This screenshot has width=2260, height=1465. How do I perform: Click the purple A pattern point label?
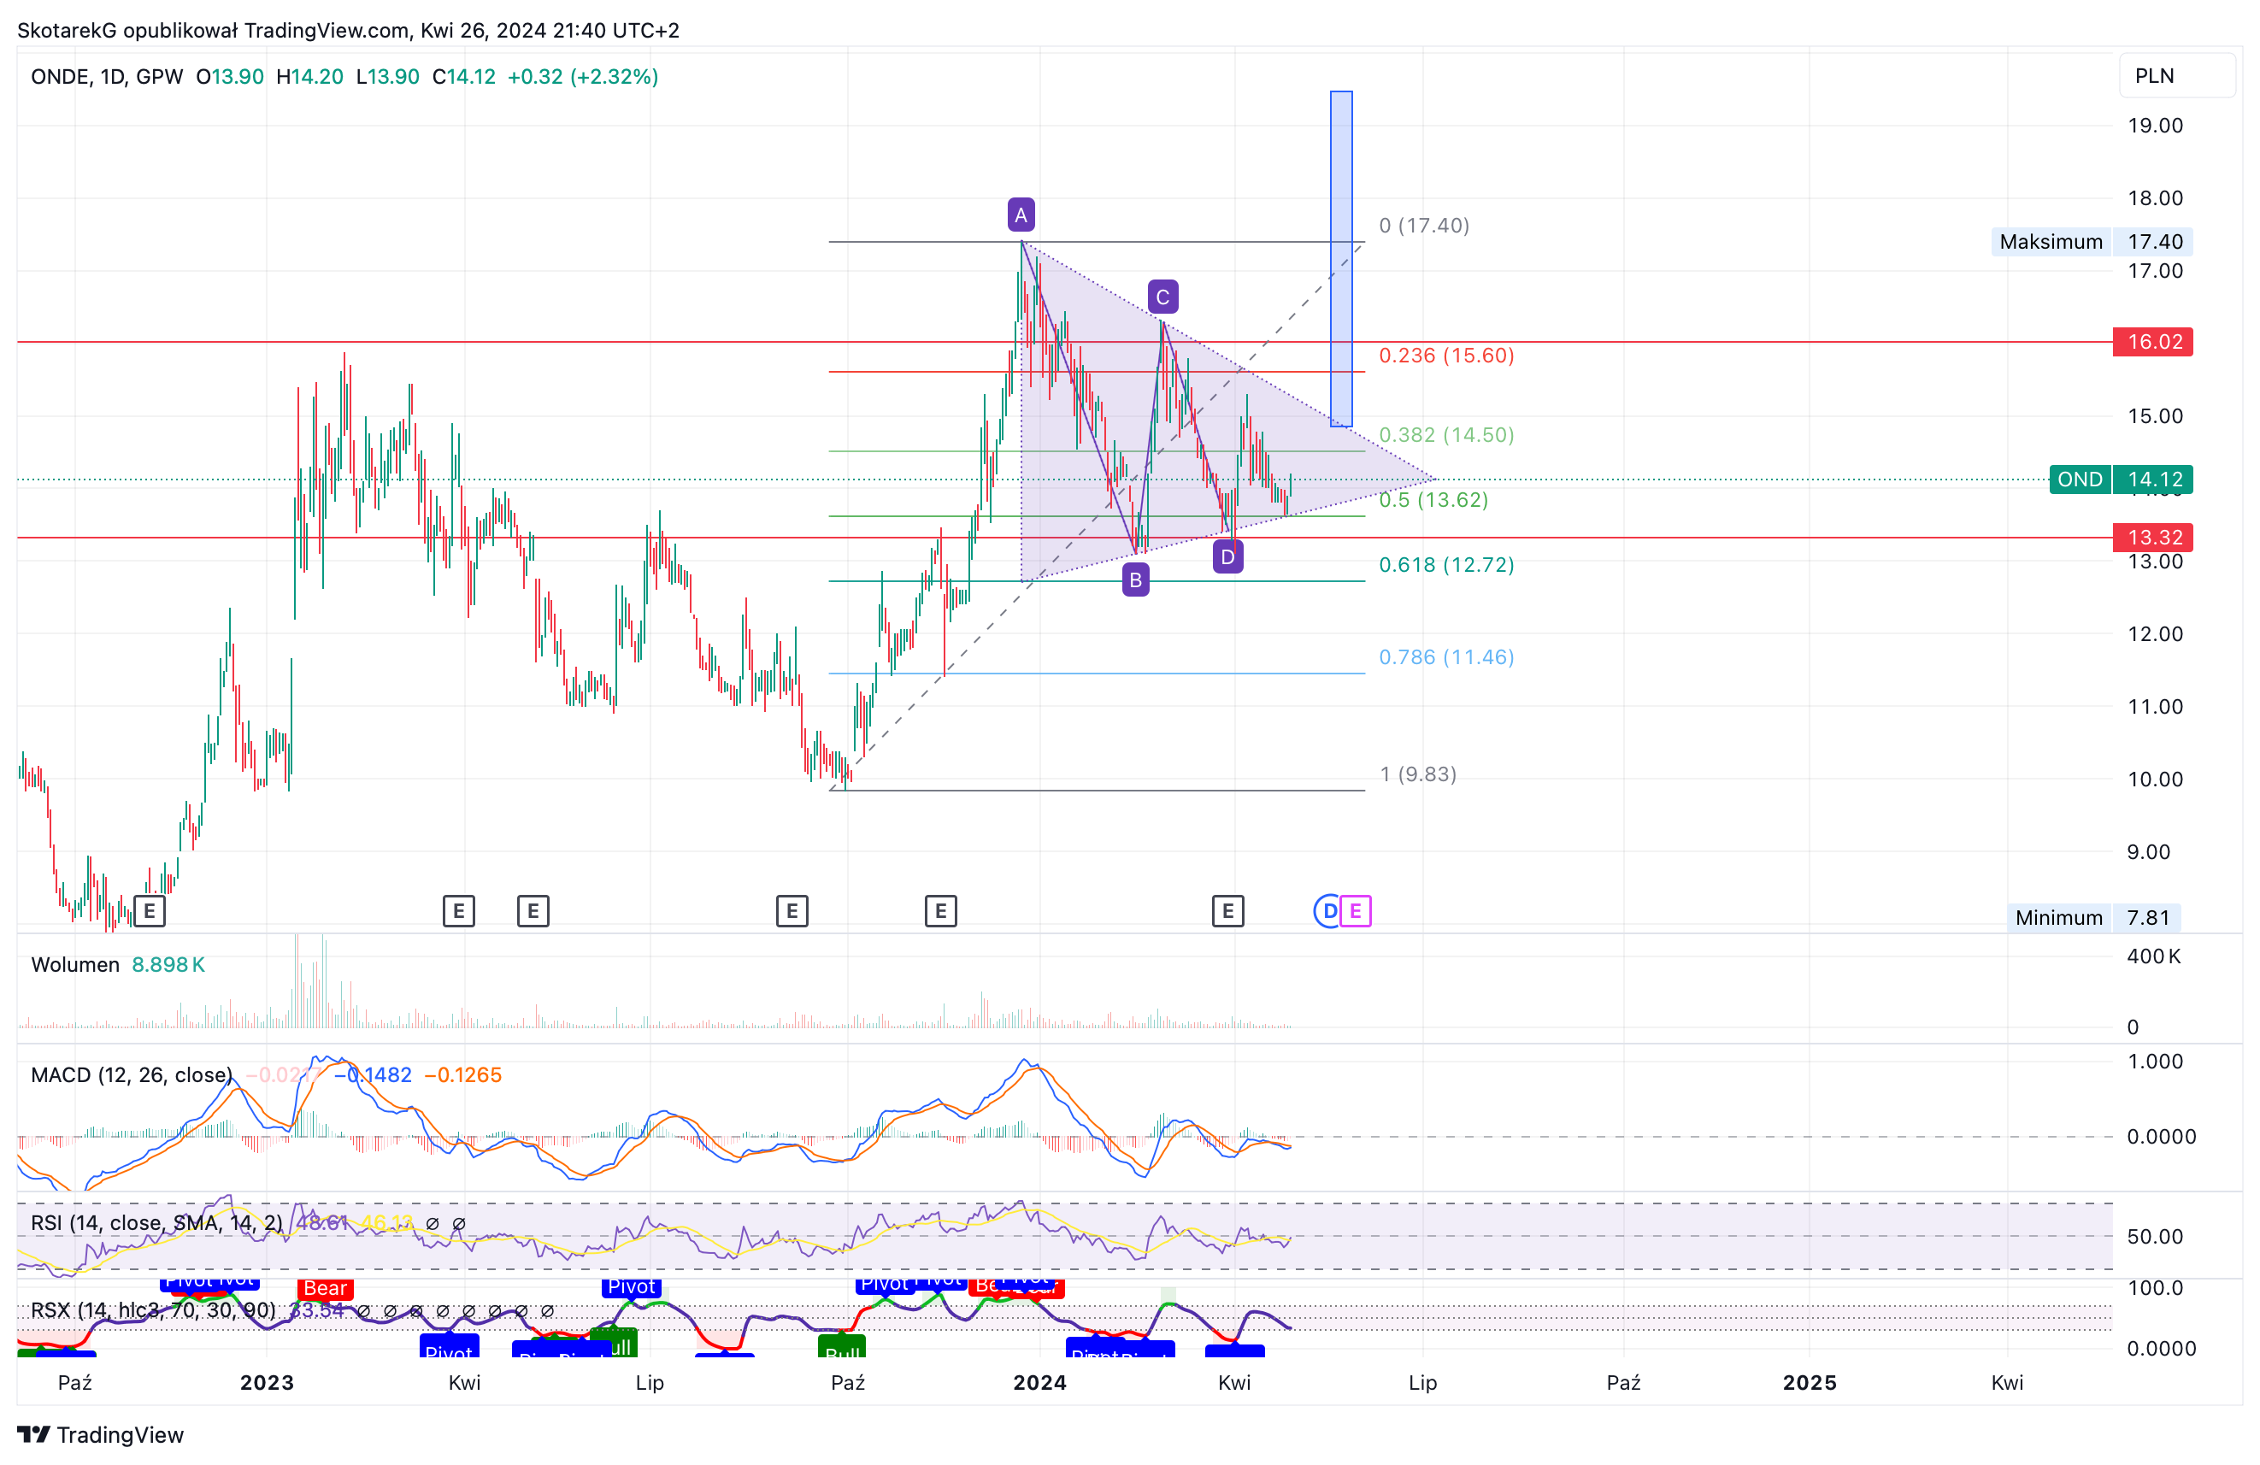tap(1021, 215)
